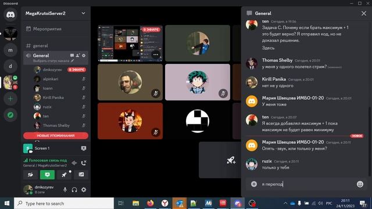Open user settings gear icon
372x209 pixels.
click(x=84, y=190)
